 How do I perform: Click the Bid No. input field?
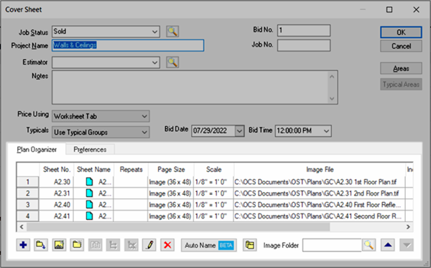304,30
